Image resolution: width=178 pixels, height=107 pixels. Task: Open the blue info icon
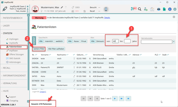tap(170, 9)
